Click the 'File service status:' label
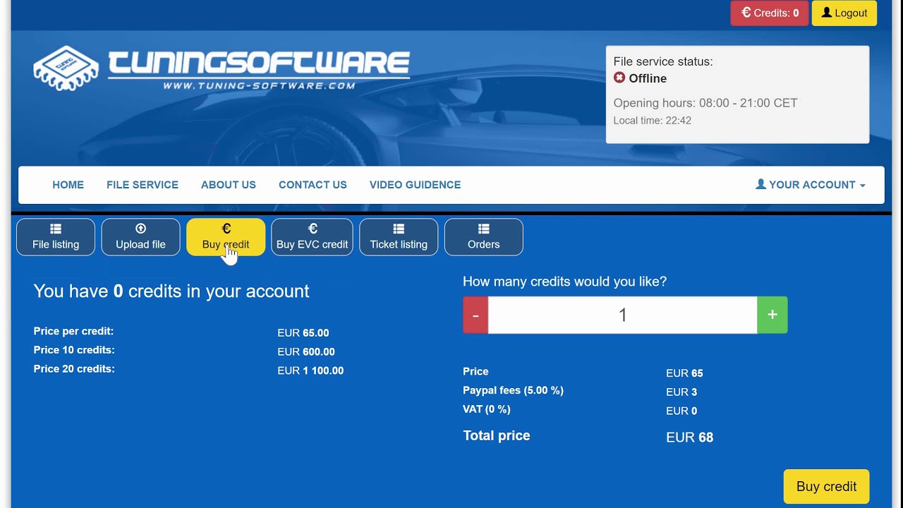Image resolution: width=903 pixels, height=508 pixels. (663, 61)
